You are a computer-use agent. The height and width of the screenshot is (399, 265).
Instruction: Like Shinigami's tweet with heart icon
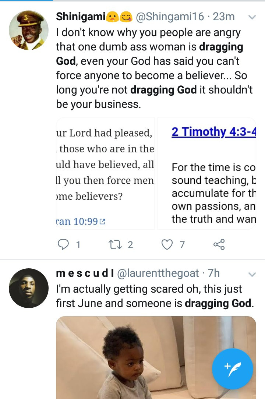[167, 244]
